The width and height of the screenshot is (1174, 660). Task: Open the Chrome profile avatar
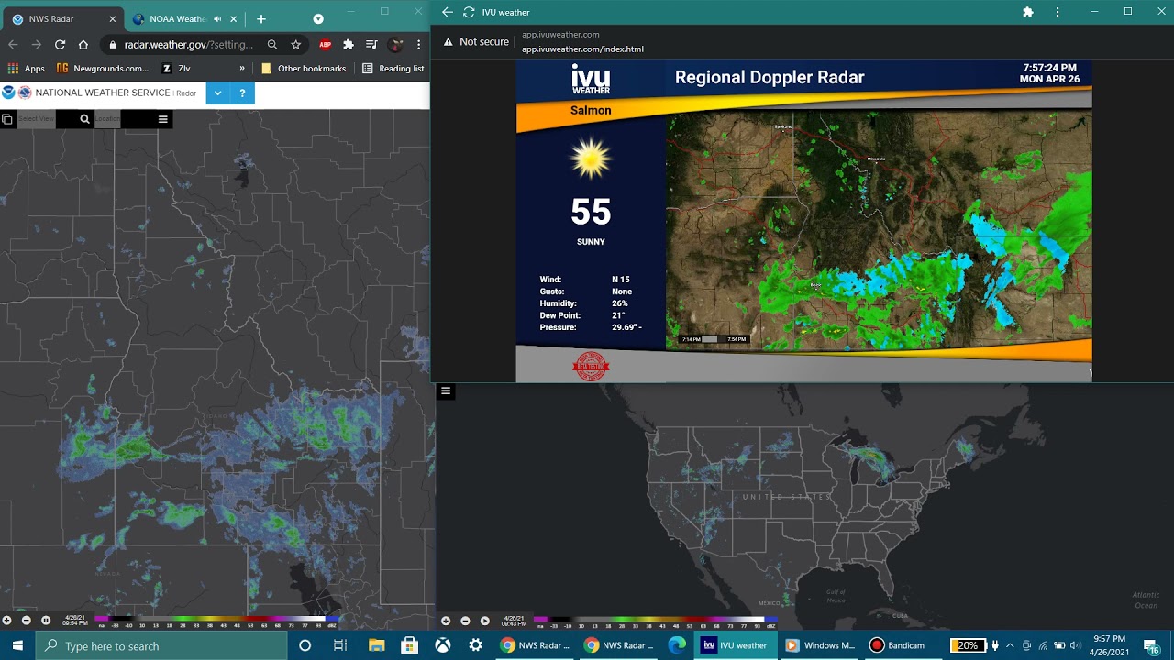[x=395, y=44]
